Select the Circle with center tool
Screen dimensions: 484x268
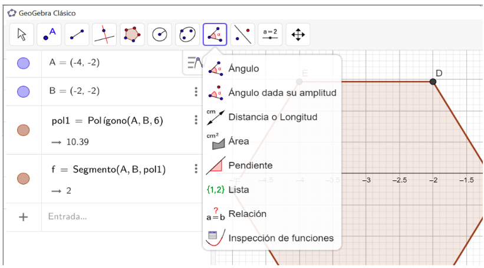tap(160, 35)
